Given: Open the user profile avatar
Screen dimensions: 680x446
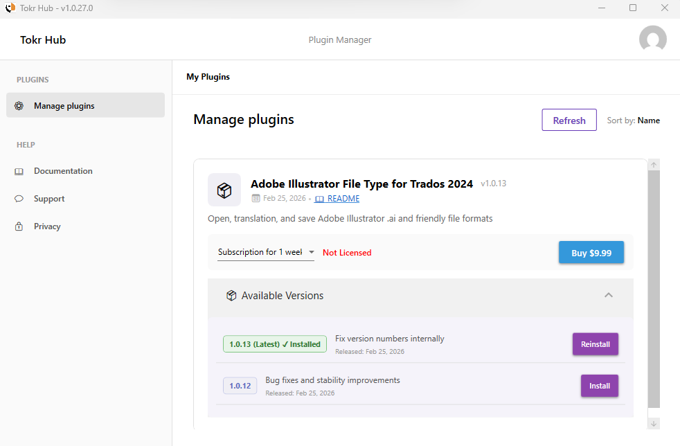Looking at the screenshot, I should click(652, 39).
